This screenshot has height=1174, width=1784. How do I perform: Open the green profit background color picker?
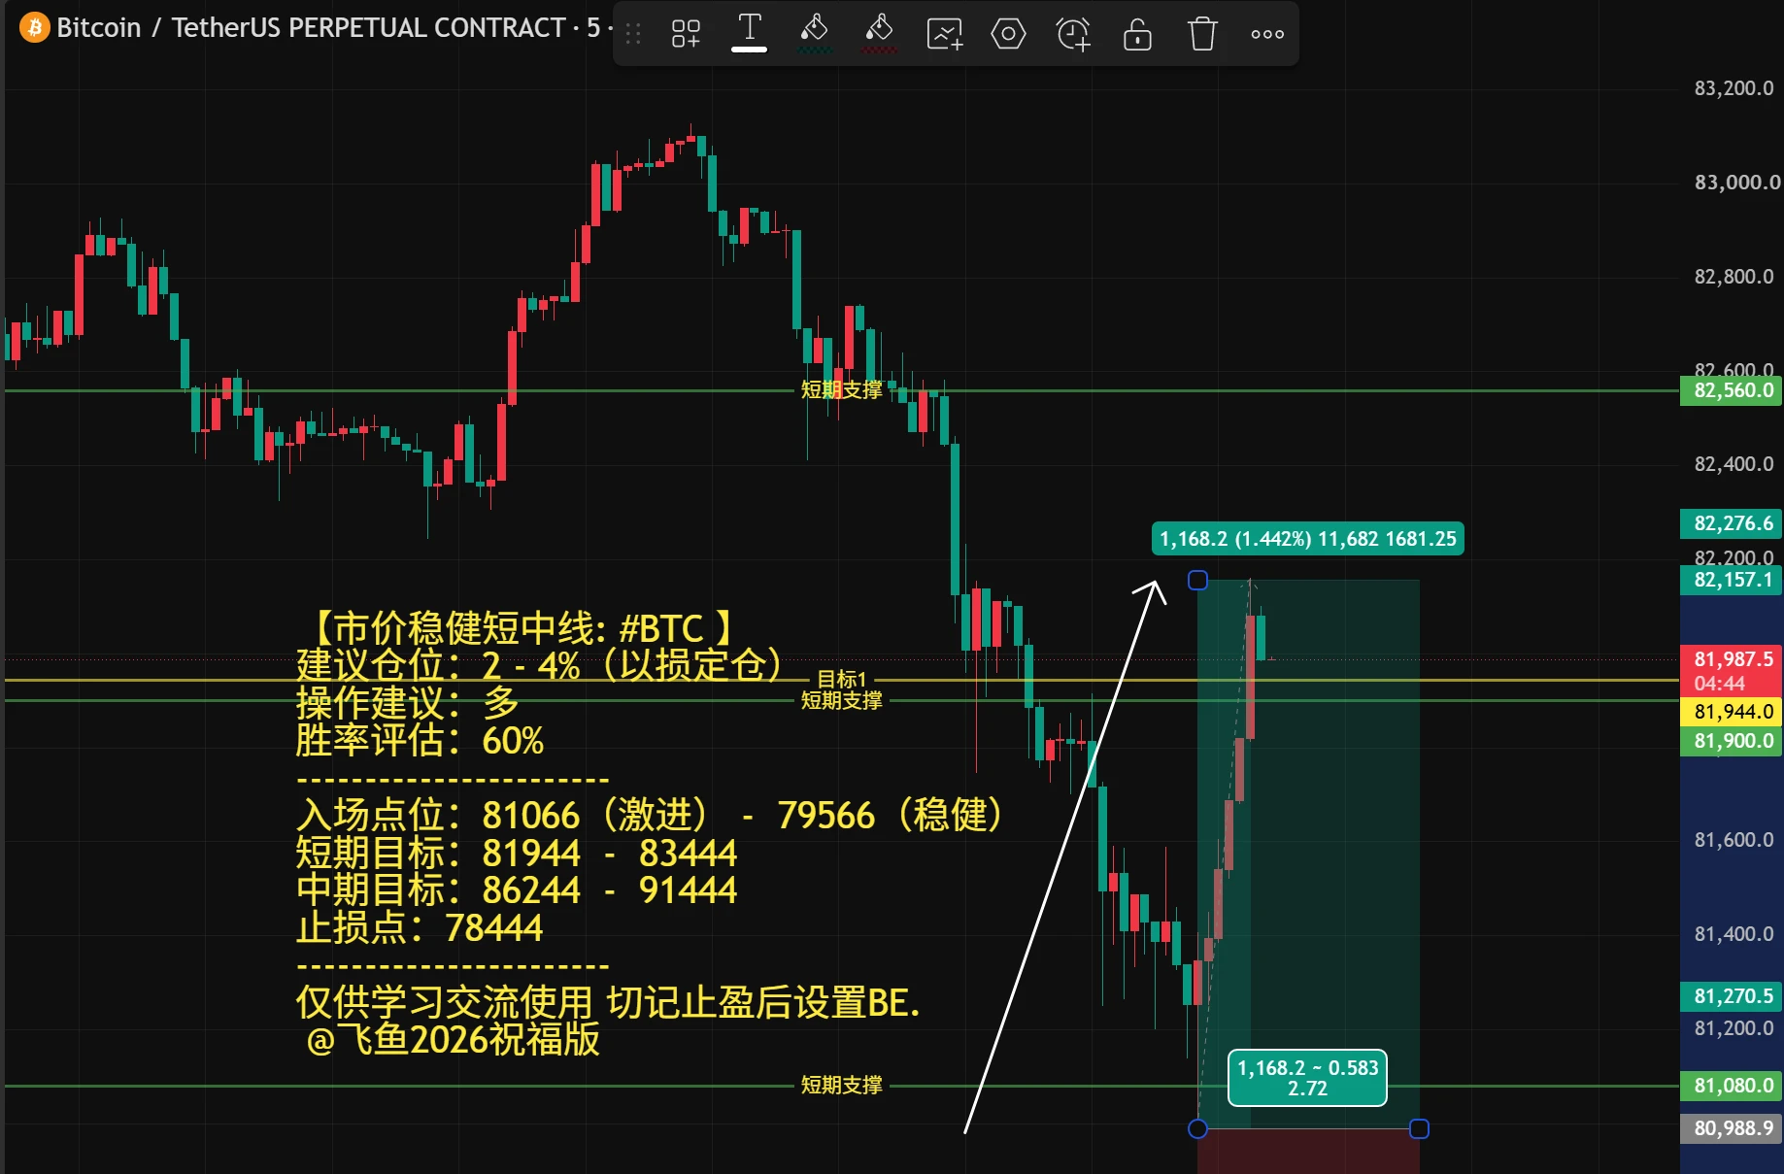(x=814, y=34)
